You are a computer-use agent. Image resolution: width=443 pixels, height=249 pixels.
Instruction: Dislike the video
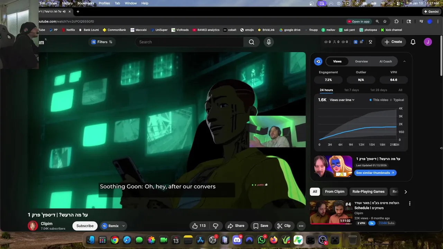coord(216,226)
